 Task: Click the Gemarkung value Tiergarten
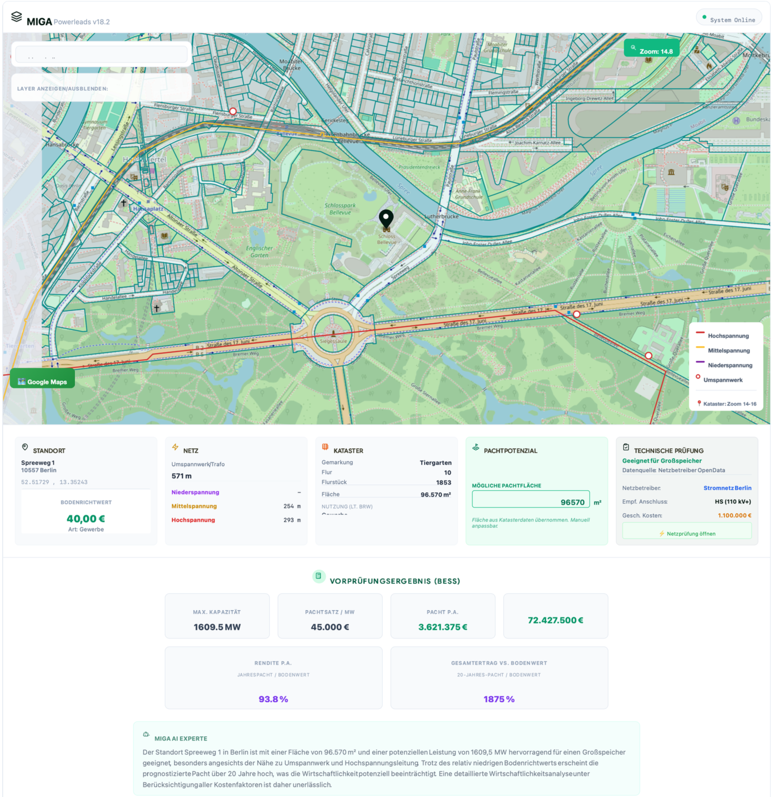tap(435, 462)
